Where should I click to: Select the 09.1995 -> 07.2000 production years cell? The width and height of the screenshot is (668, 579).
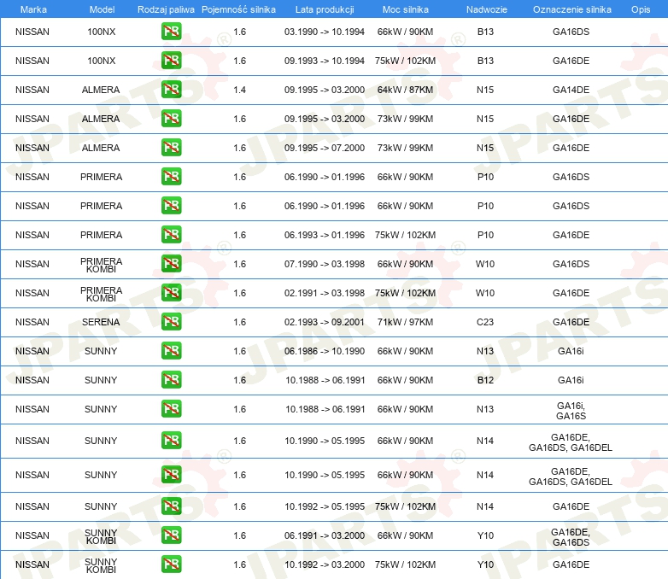(325, 148)
